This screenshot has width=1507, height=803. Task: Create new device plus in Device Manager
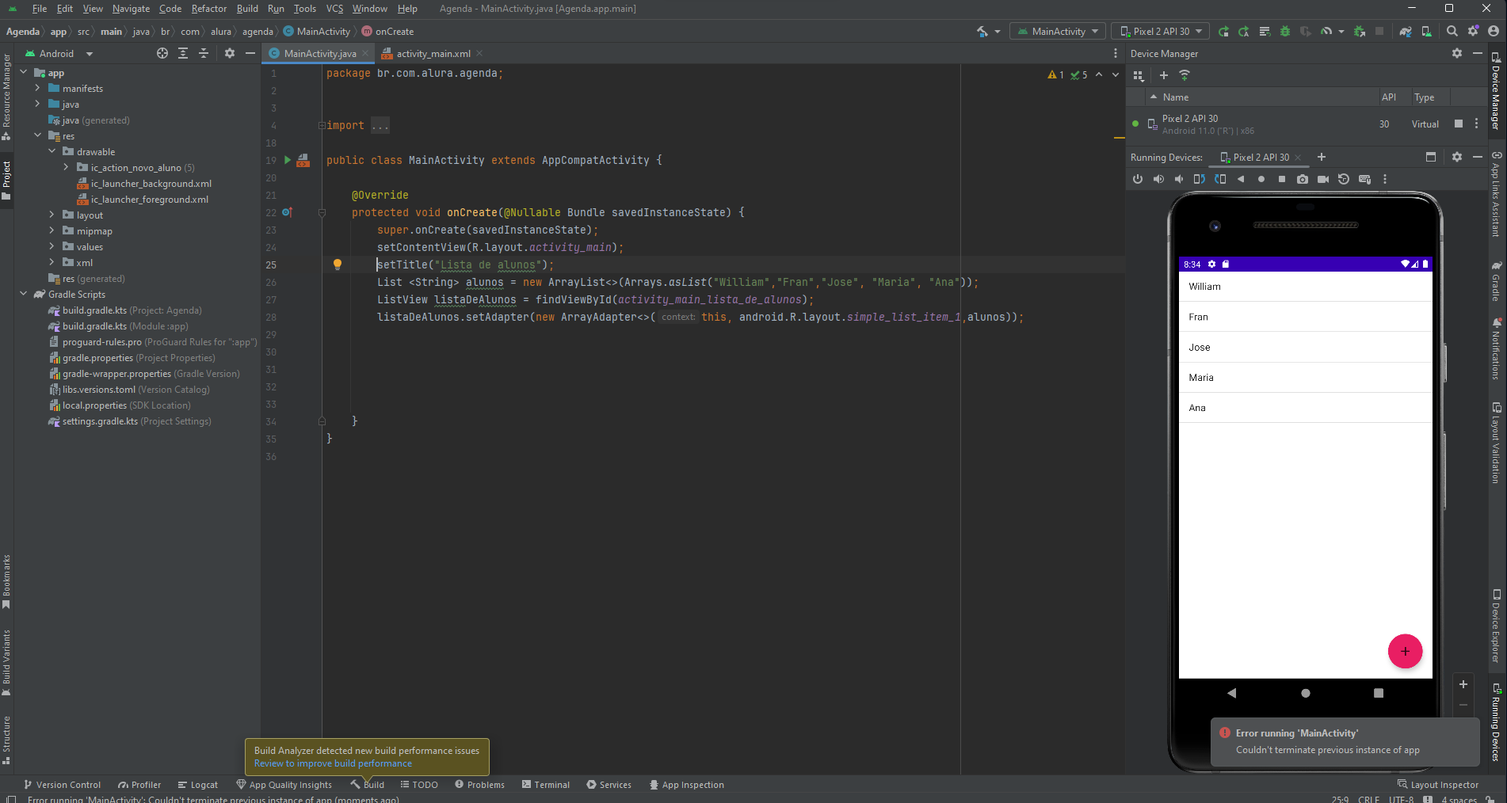[x=1164, y=75]
